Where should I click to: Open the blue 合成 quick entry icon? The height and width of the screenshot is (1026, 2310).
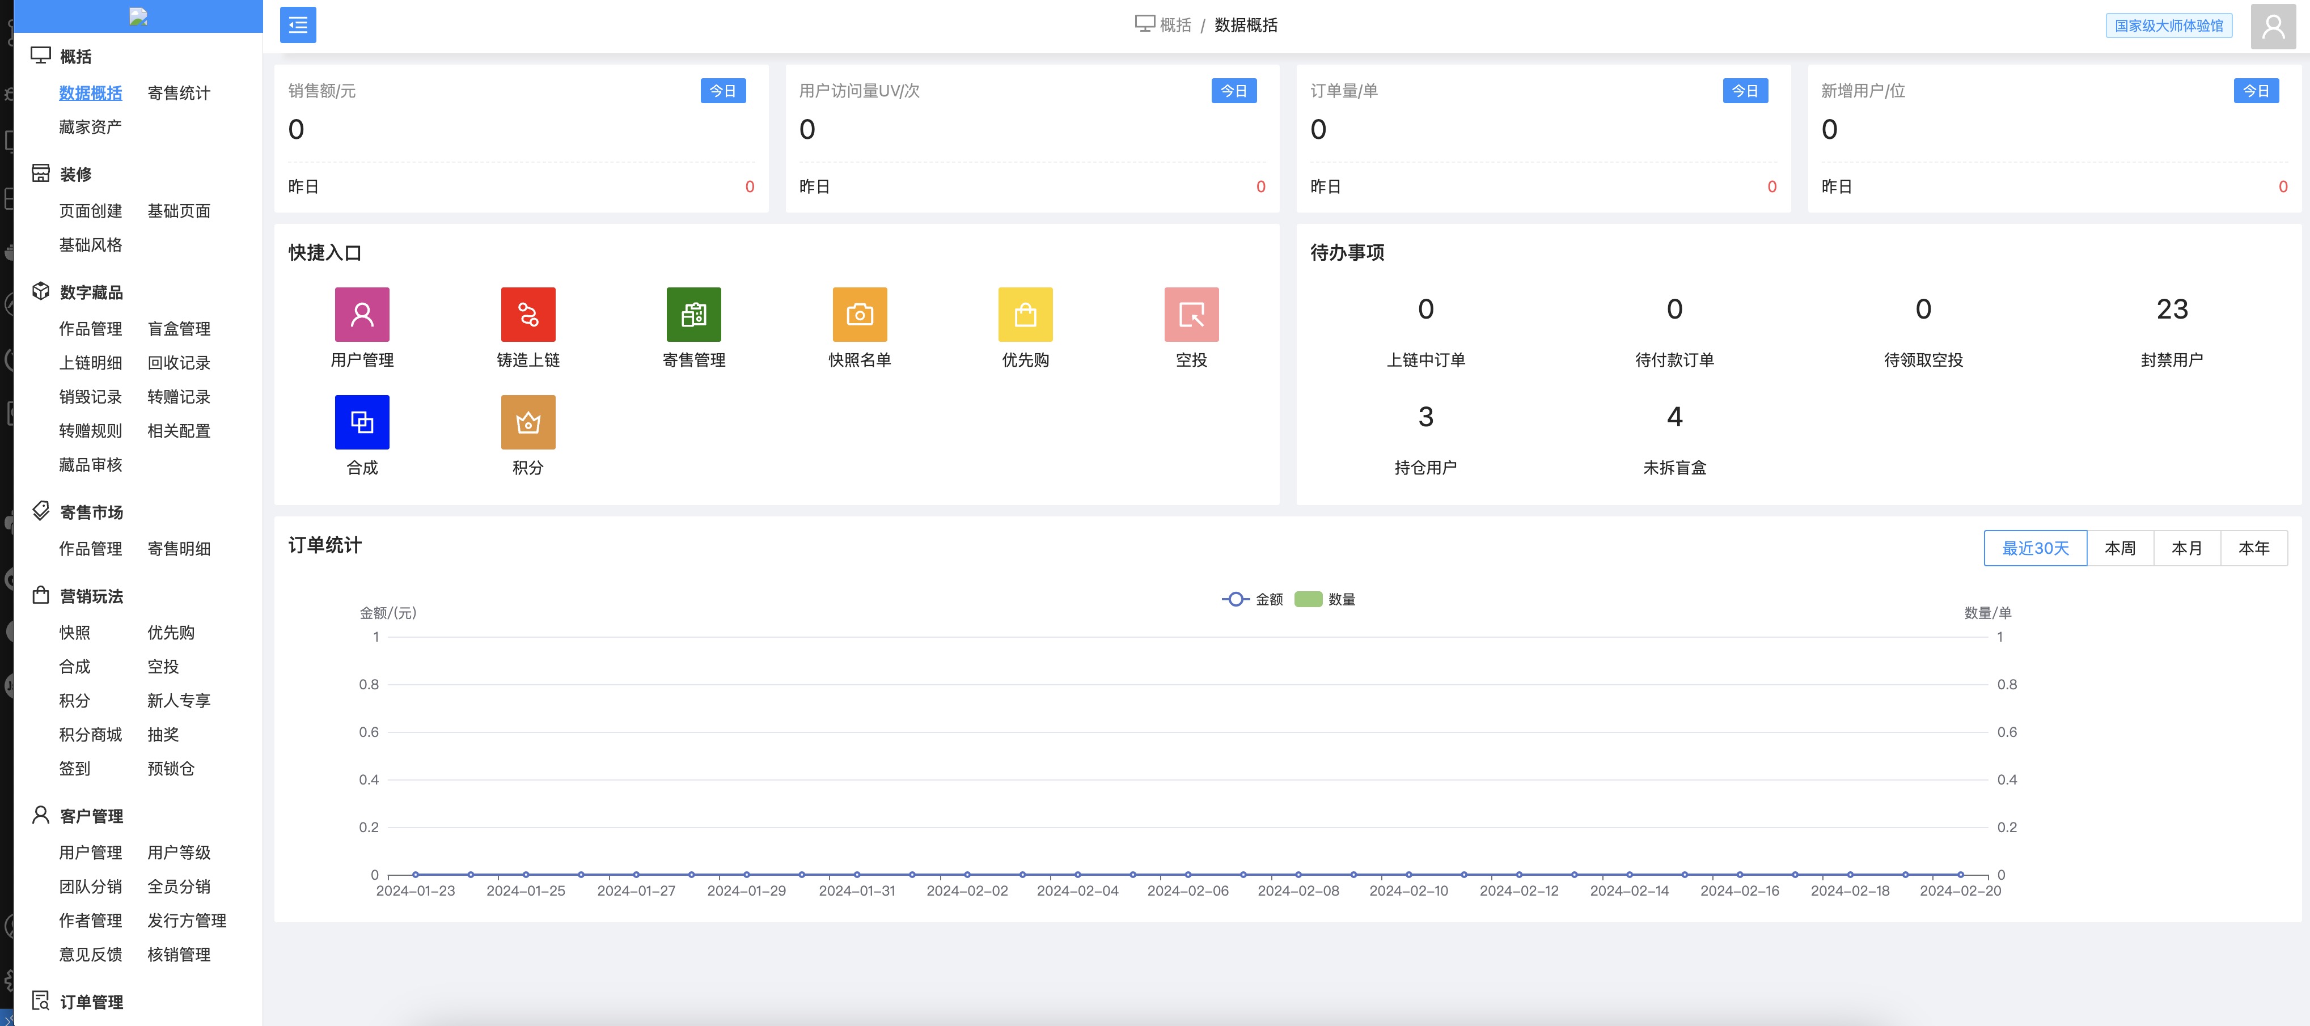pyautogui.click(x=362, y=422)
